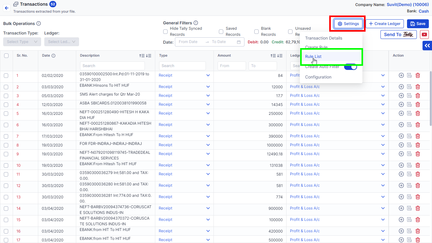Open the Select Type dropdown

pos(22,42)
